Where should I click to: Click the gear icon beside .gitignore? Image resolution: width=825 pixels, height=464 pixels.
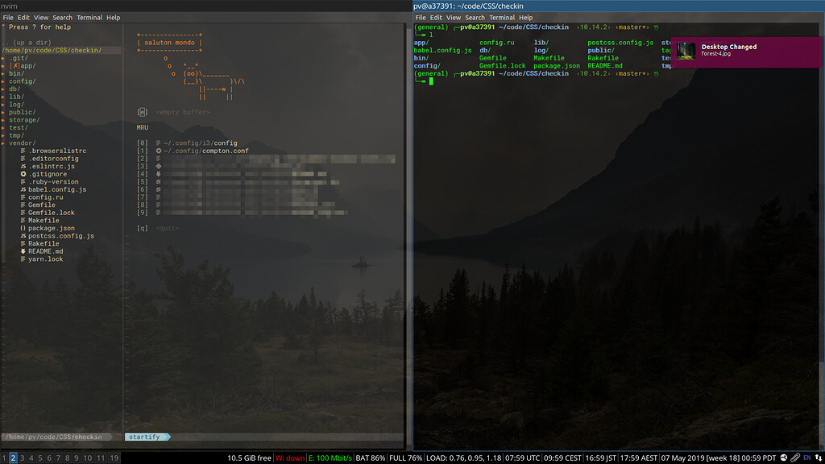[23, 174]
